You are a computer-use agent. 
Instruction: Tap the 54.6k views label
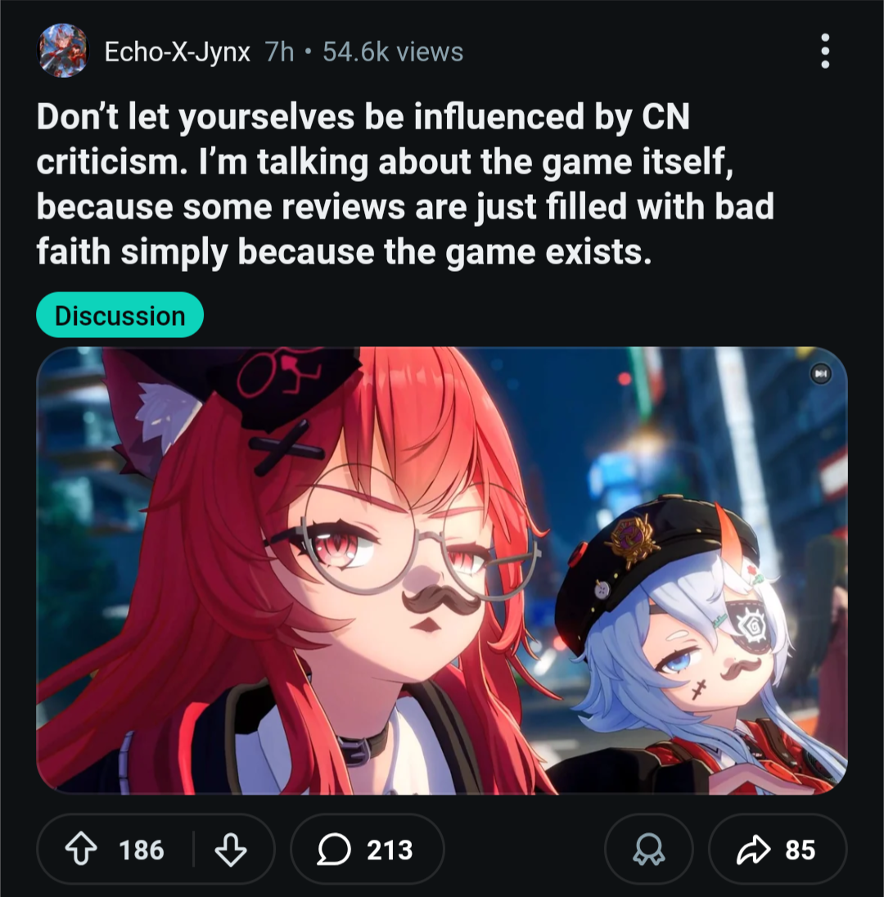(393, 52)
